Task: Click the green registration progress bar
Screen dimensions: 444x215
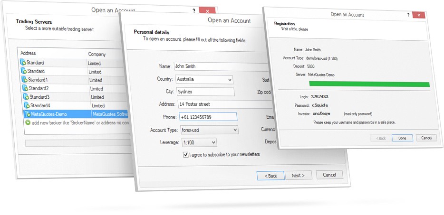Action: coord(369,84)
